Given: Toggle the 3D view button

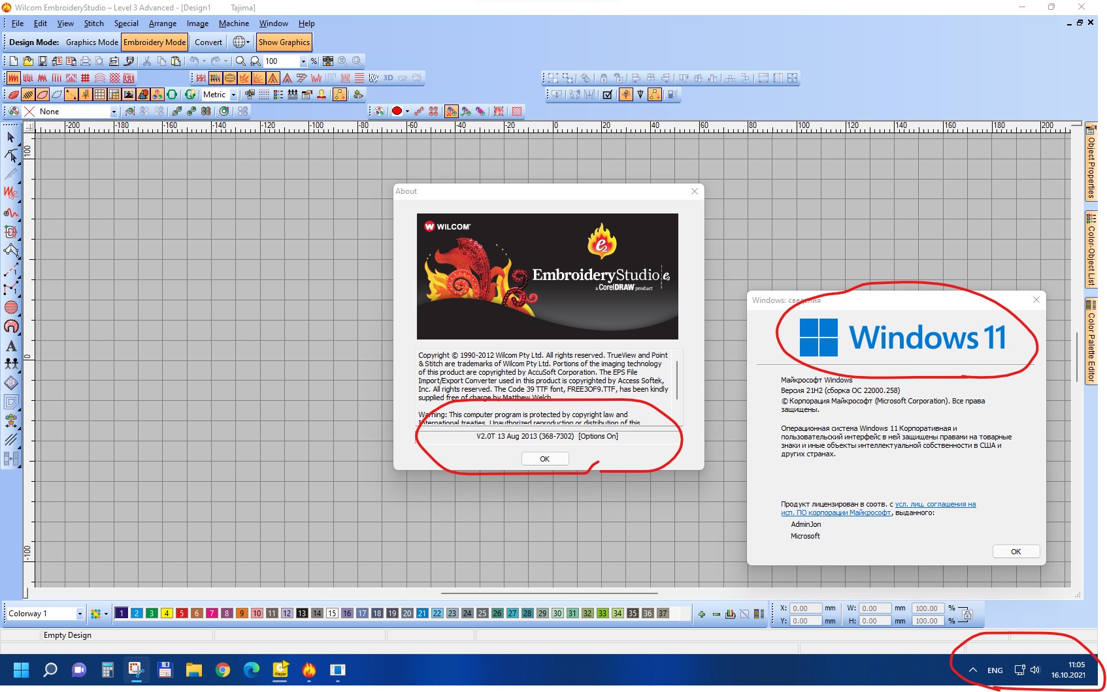Looking at the screenshot, I should point(388,78).
